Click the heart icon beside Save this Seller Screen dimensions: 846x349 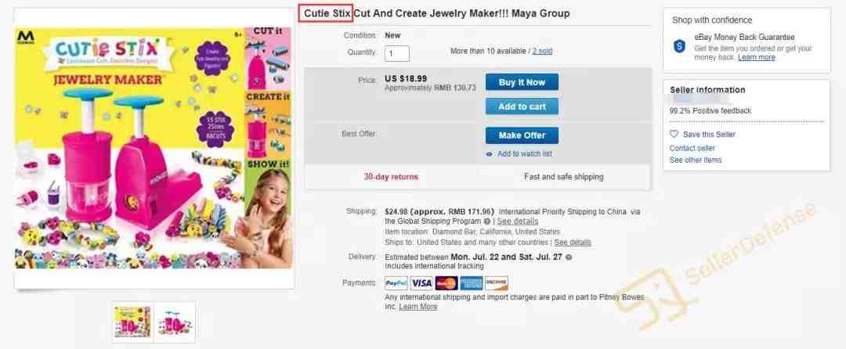tap(674, 134)
